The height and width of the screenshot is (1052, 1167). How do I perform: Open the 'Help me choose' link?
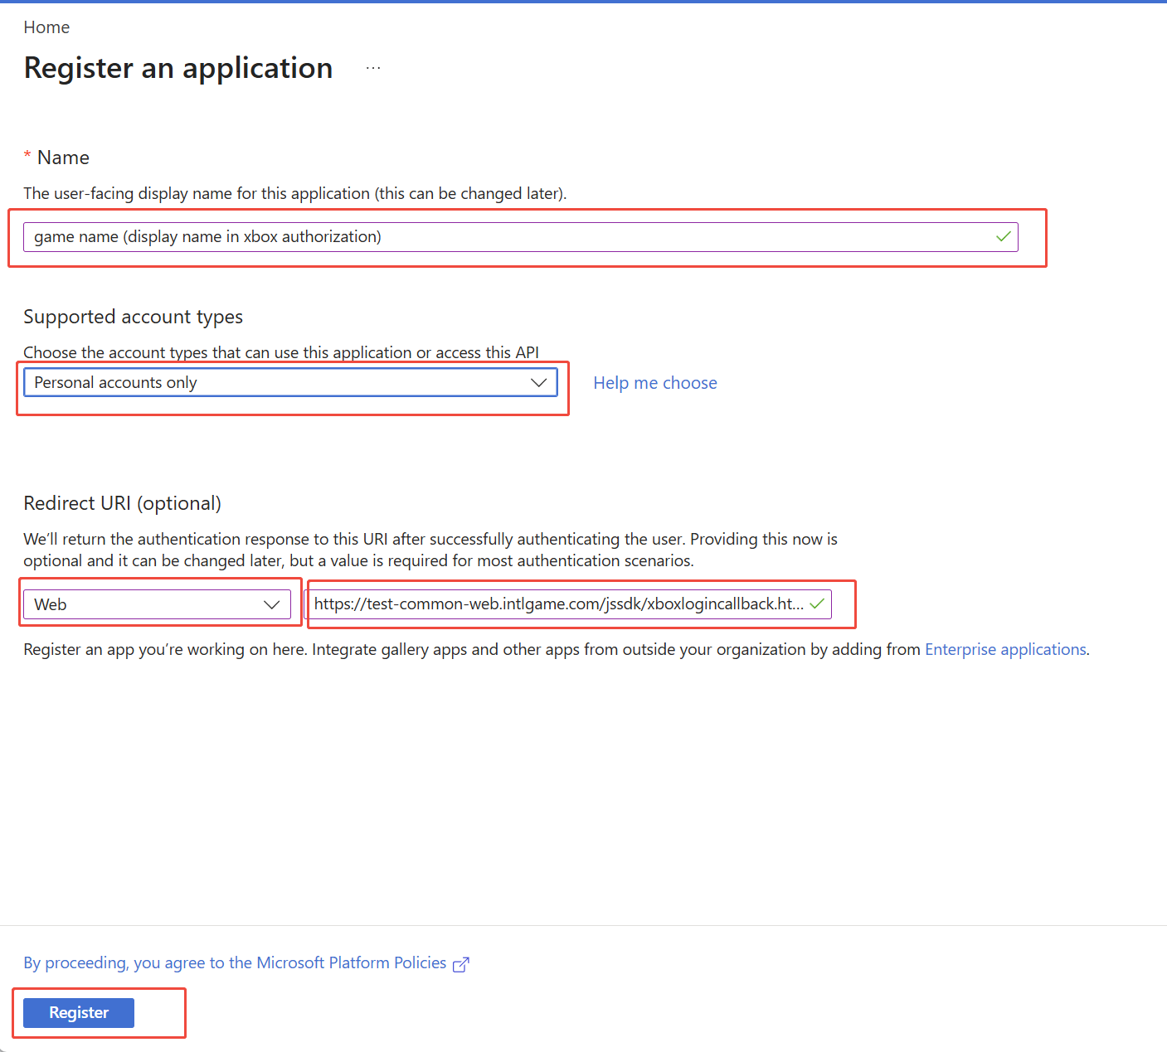click(x=654, y=383)
